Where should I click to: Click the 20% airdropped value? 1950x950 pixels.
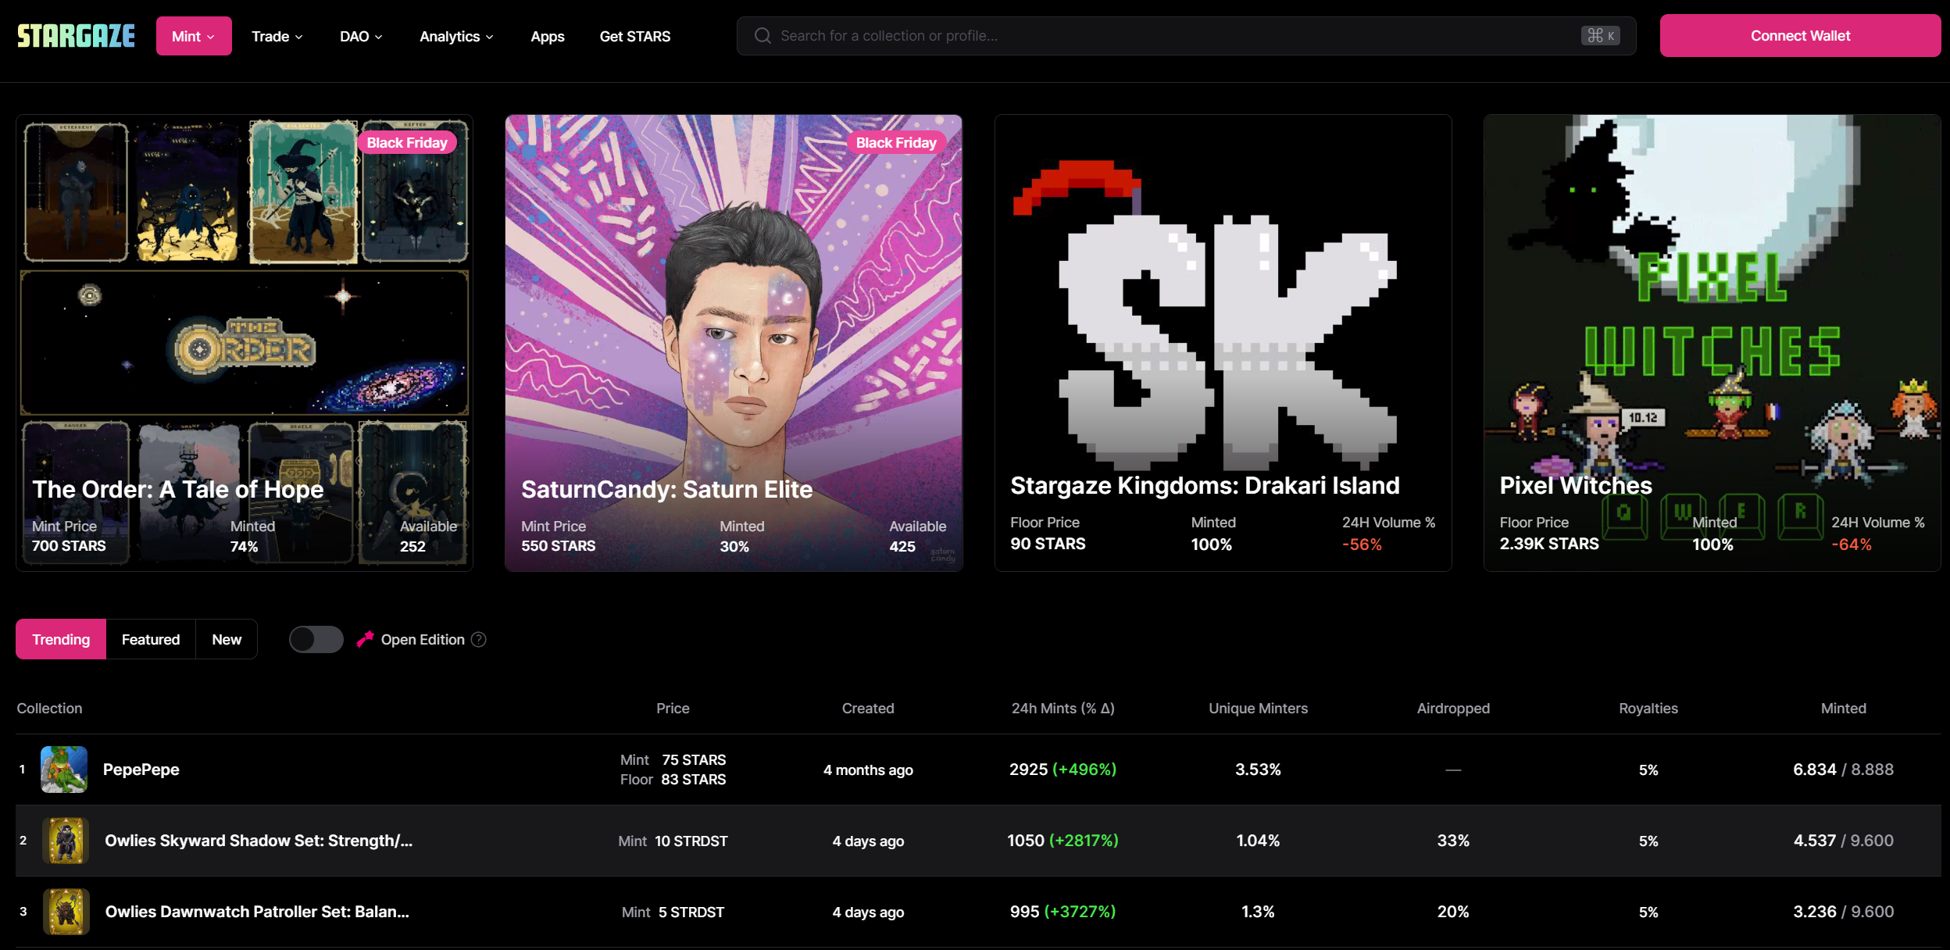[x=1453, y=912]
